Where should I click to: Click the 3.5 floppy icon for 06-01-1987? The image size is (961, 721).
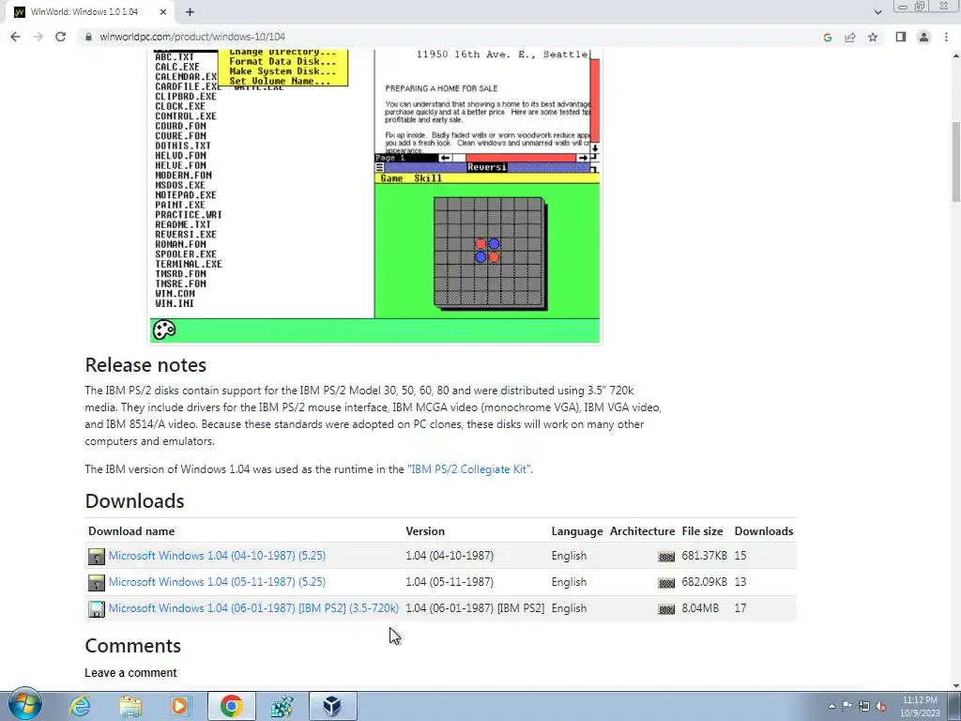click(97, 608)
